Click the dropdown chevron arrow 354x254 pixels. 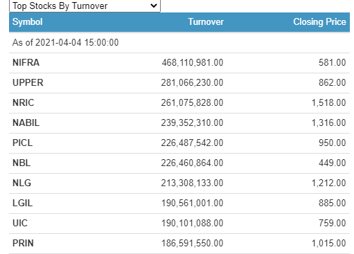[x=154, y=6]
